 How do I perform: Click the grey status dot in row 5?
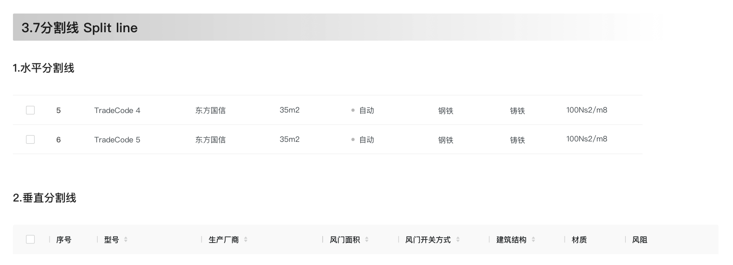(353, 110)
